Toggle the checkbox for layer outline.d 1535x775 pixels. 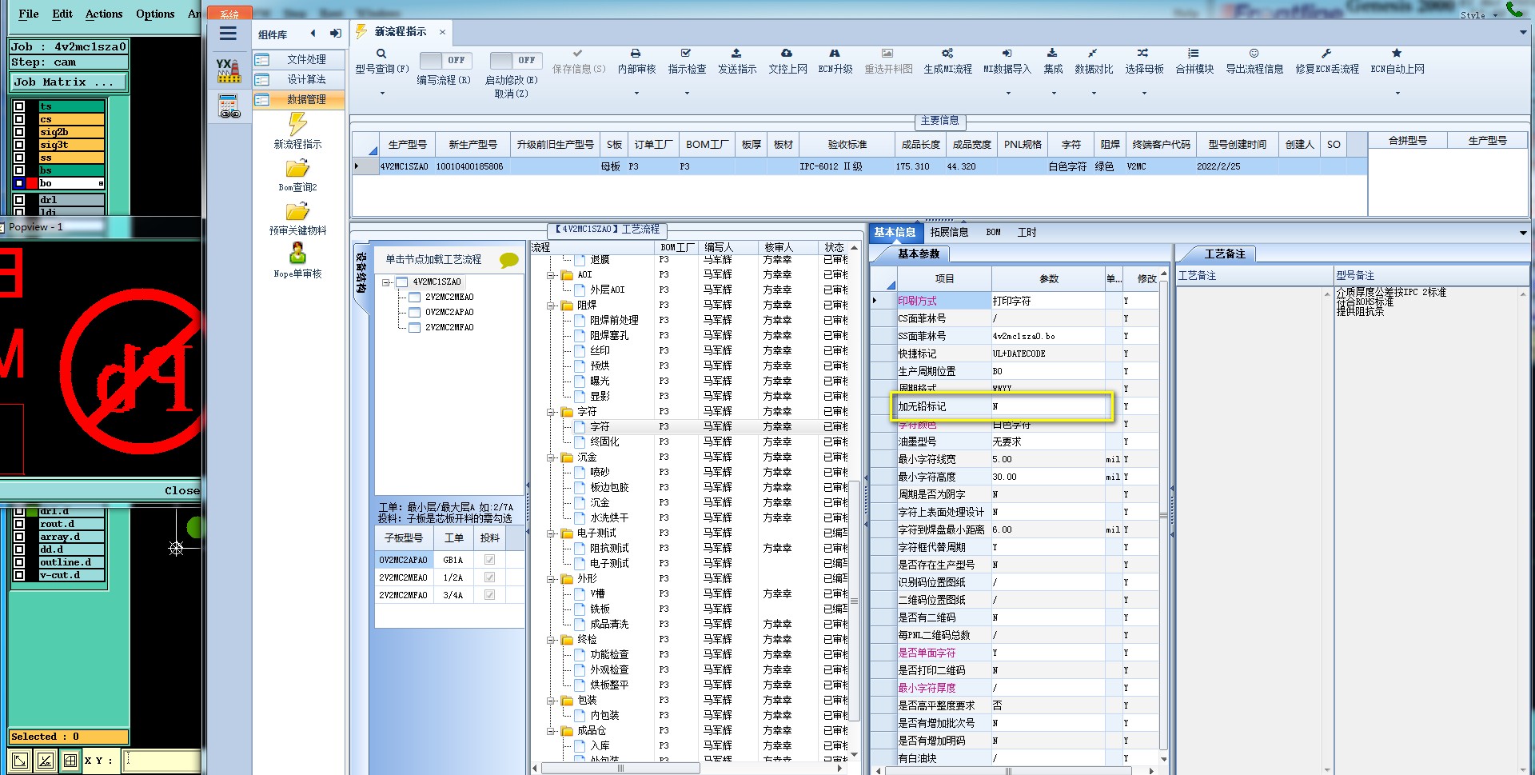19,562
